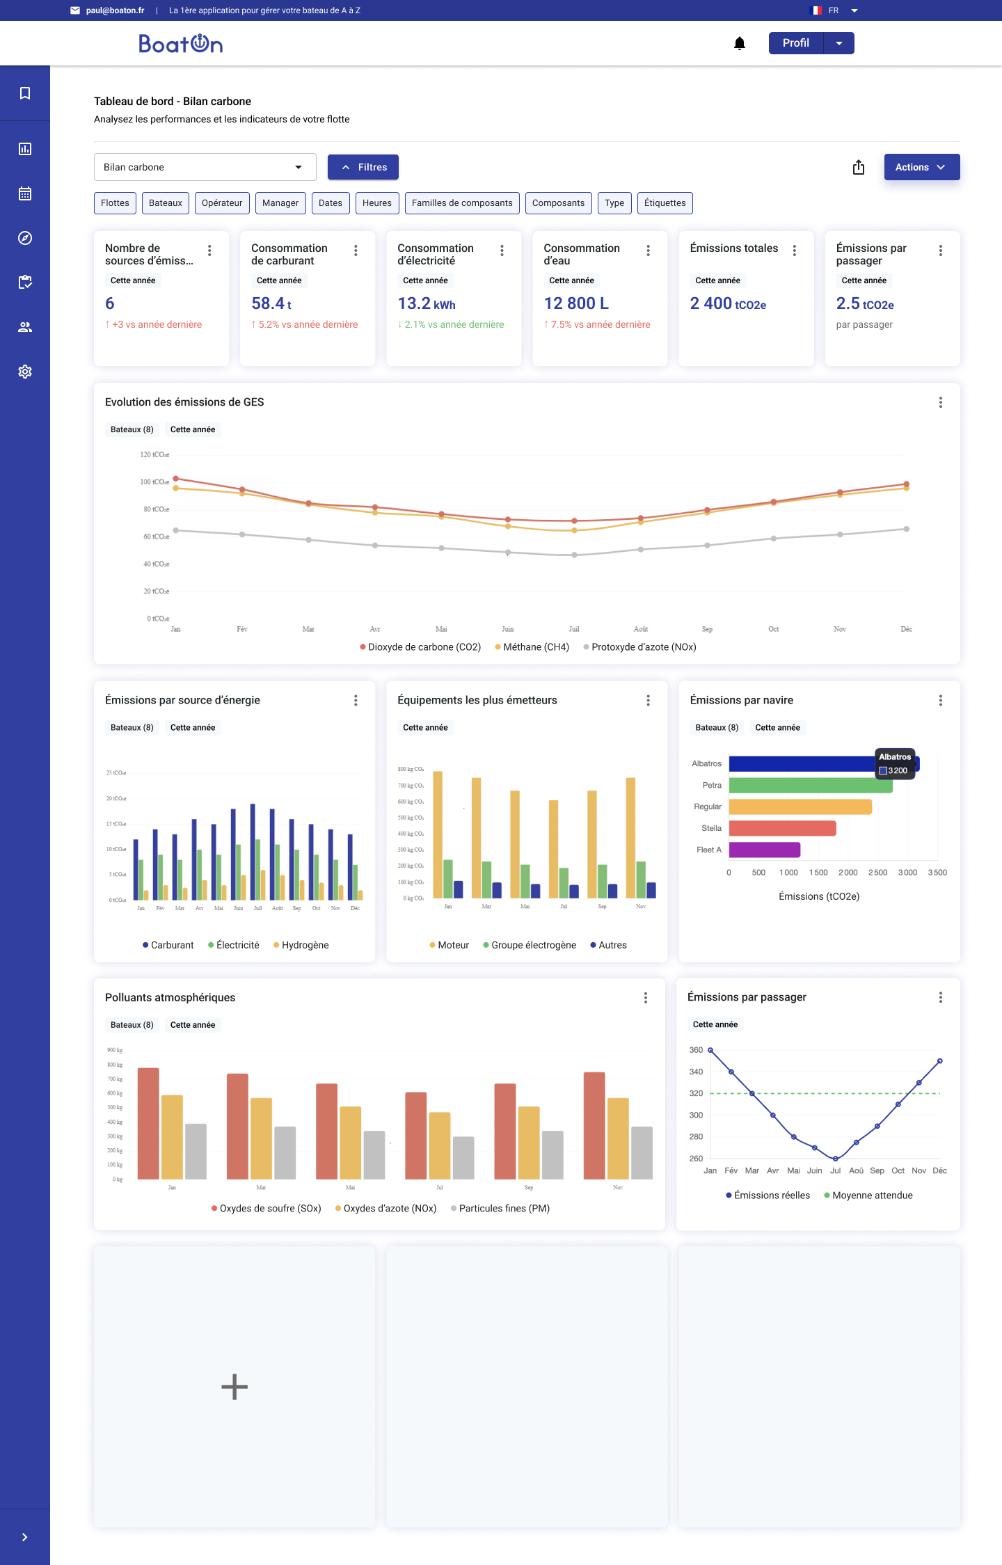Toggle the Méthane (CH4) legend series
The width and height of the screenshot is (1002, 1565).
[x=532, y=647]
